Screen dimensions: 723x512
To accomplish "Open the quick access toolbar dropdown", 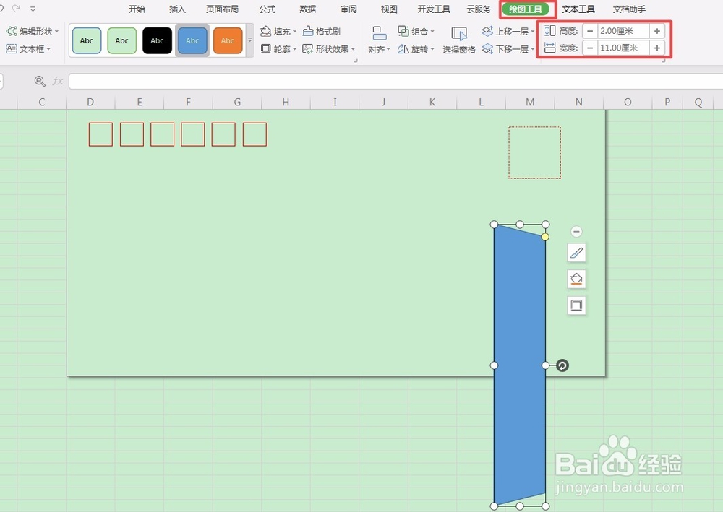I will click(x=33, y=9).
